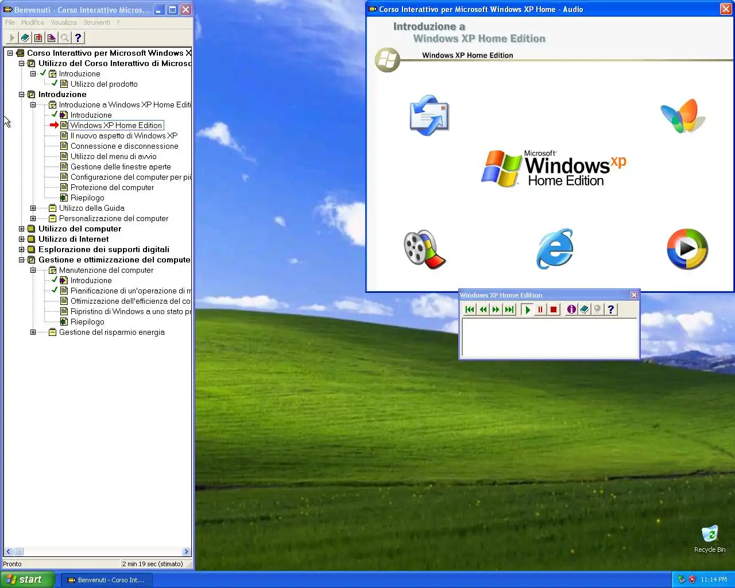Click the question mark help in player toolbar
This screenshot has height=588, width=735.
click(611, 310)
